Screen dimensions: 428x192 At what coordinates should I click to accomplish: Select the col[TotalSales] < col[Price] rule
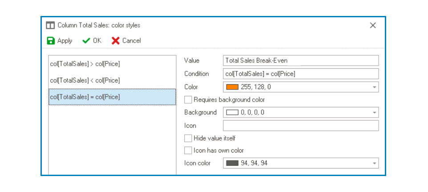(x=85, y=80)
